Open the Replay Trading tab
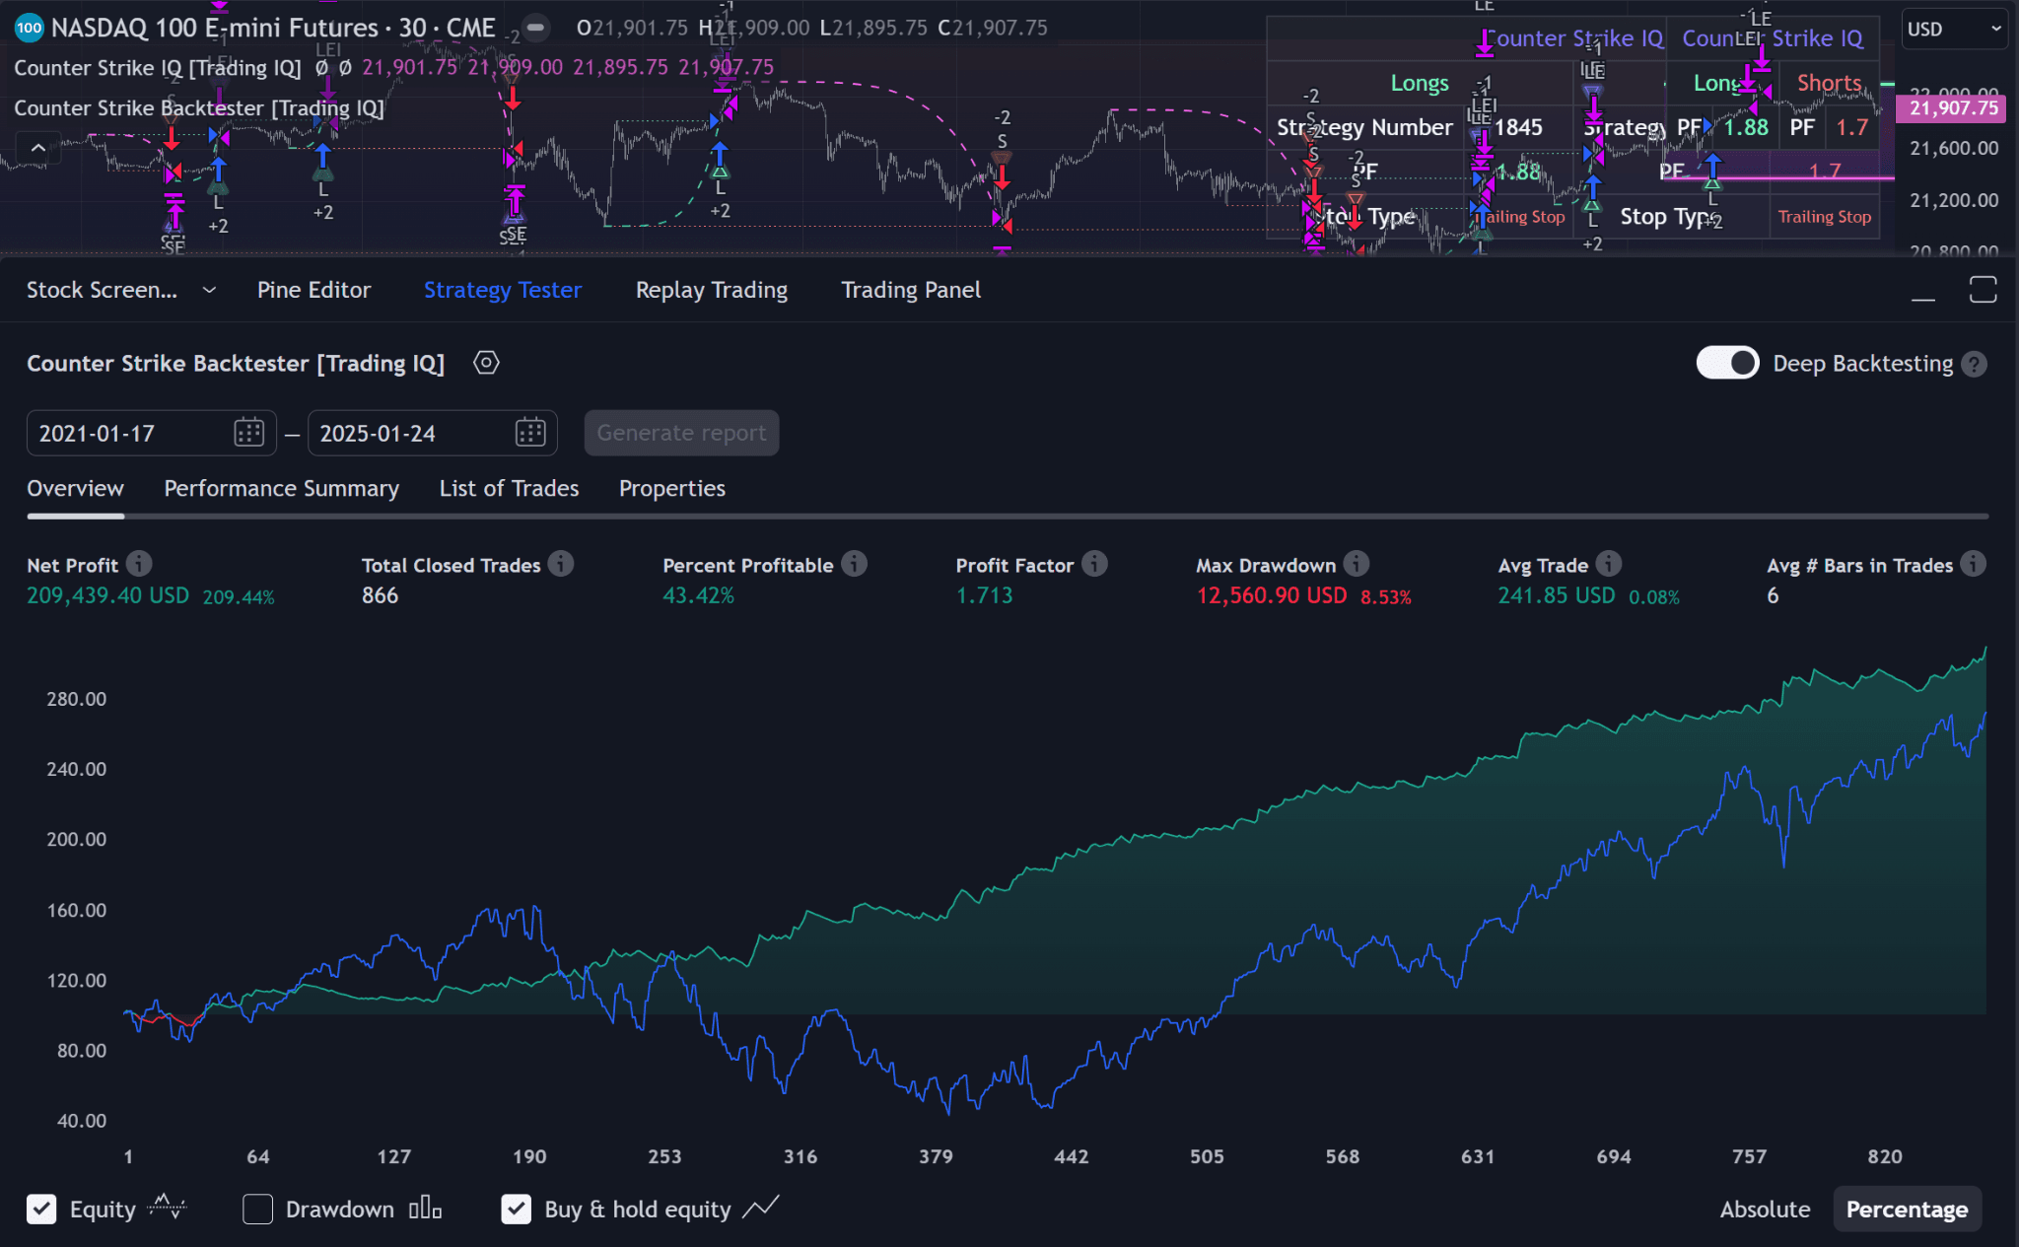Image resolution: width=2019 pixels, height=1247 pixels. coord(711,290)
